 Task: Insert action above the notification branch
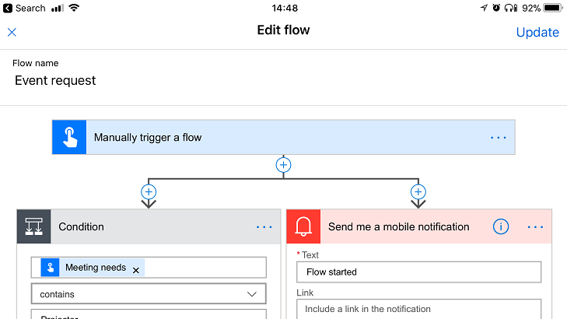tap(418, 191)
